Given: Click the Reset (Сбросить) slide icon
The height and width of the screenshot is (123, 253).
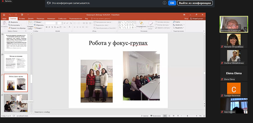Looking at the screenshot, I should 39,25.
